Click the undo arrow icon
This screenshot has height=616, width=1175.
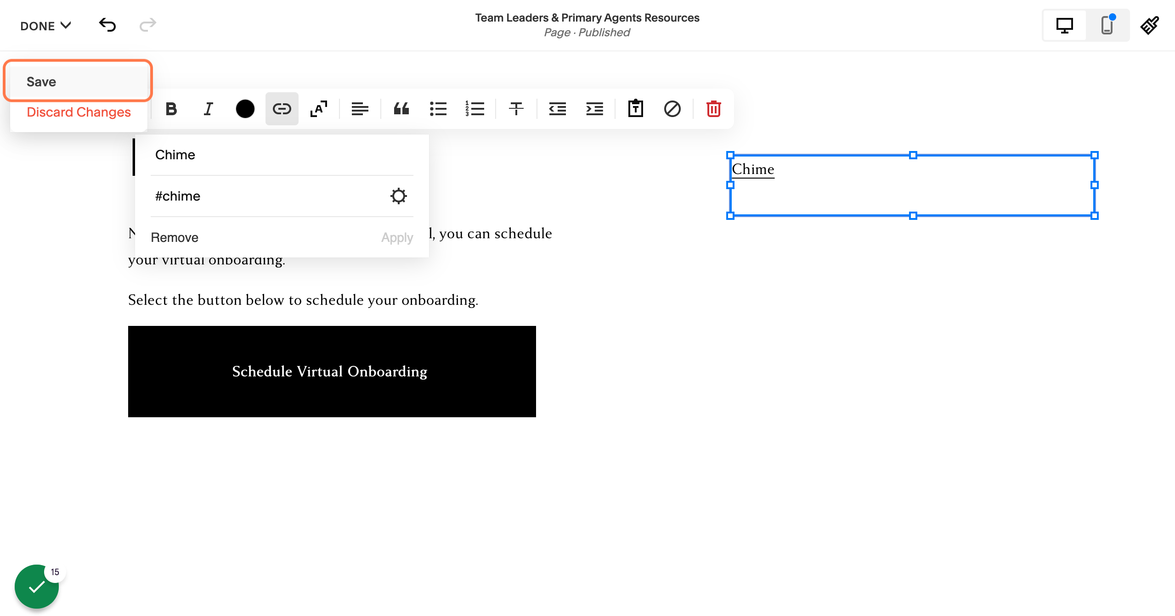[107, 25]
